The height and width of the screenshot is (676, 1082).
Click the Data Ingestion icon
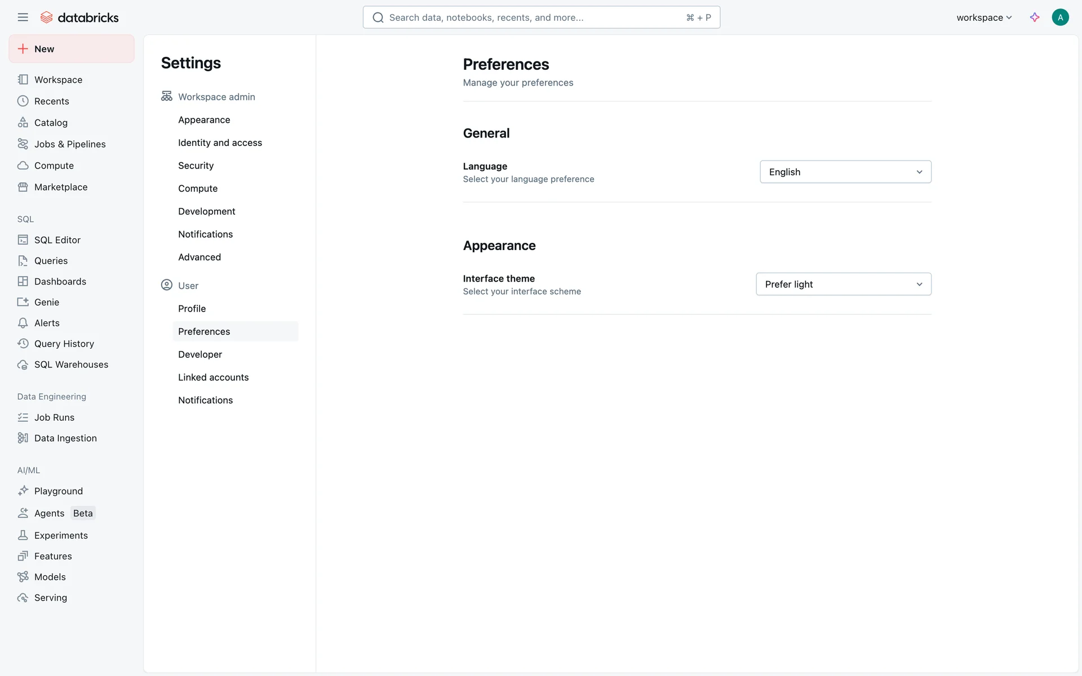23,438
